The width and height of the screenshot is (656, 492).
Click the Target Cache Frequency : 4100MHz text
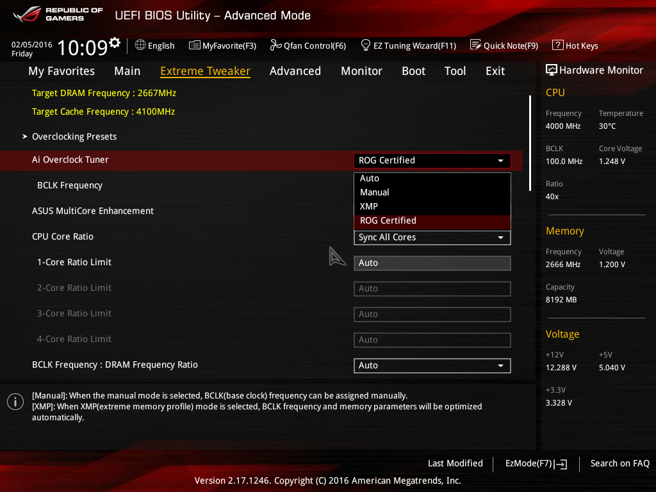[x=103, y=111]
